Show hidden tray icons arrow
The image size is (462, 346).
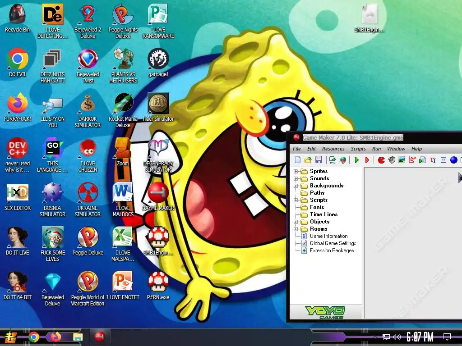(x=375, y=337)
